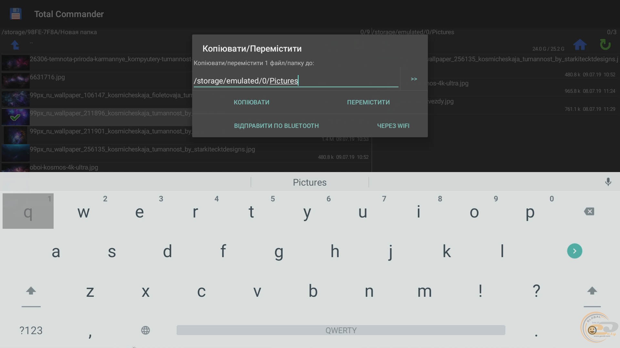Viewport: 620px width, 348px height.
Task: Tap the green enter arrow key
Action: (x=574, y=251)
